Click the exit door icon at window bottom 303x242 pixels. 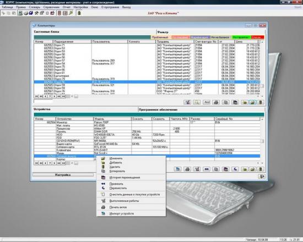[x=261, y=176]
